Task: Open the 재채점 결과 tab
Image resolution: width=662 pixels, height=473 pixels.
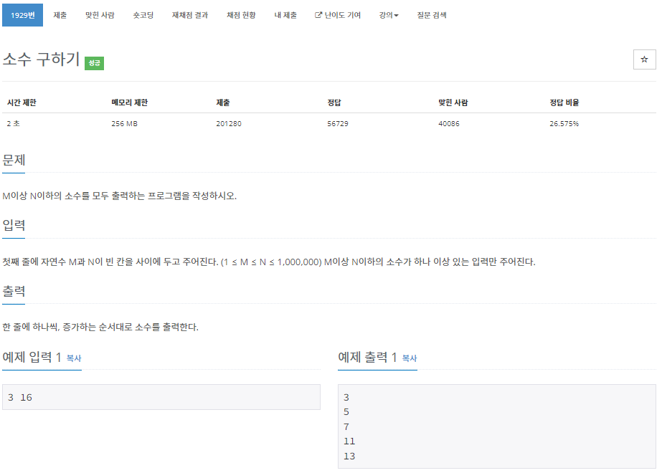Action: [190, 15]
